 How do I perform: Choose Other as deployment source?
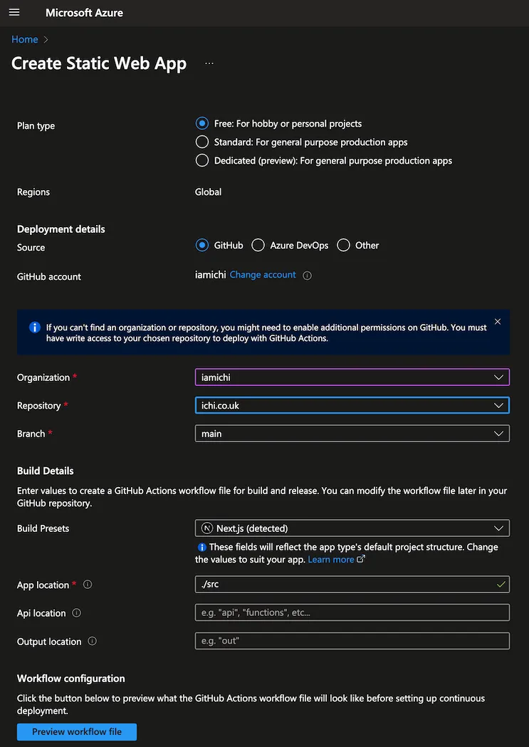343,246
